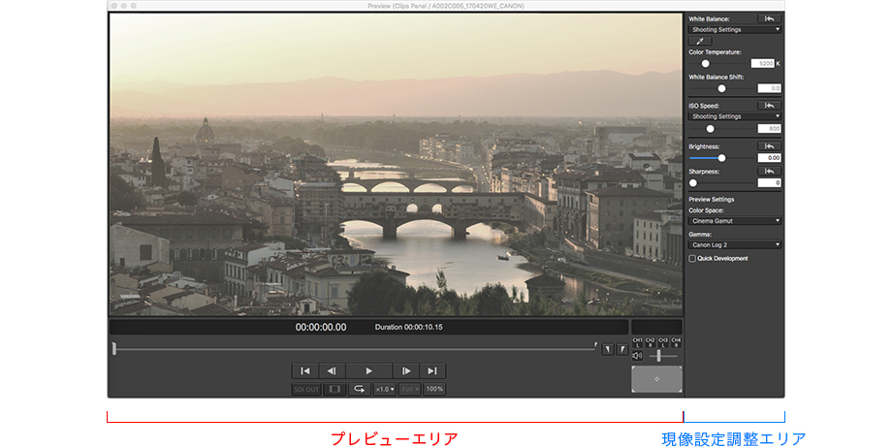Enable the Quick Development checkbox

[x=692, y=258]
